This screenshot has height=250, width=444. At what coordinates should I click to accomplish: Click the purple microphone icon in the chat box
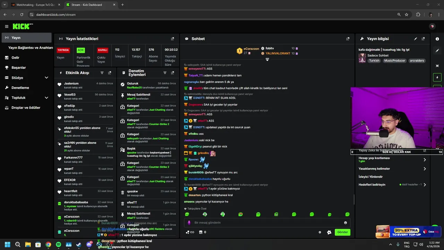(189, 223)
